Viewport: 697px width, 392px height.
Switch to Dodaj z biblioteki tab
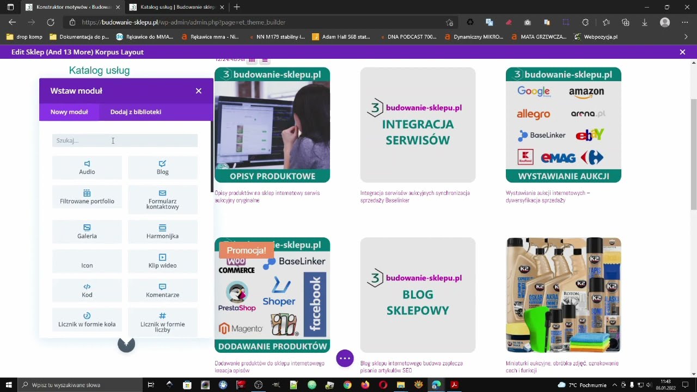136,112
